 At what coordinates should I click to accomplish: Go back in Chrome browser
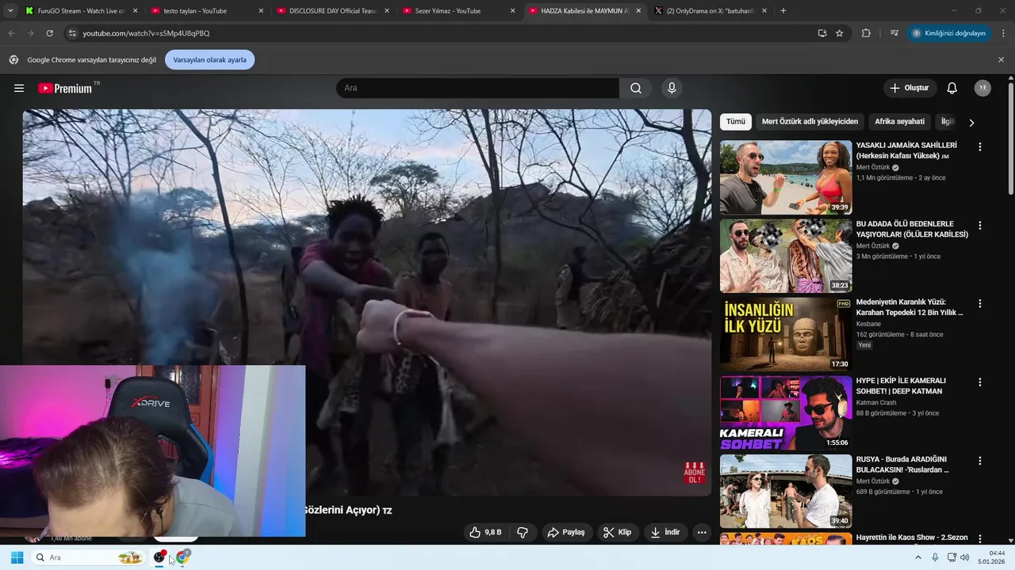tap(11, 33)
